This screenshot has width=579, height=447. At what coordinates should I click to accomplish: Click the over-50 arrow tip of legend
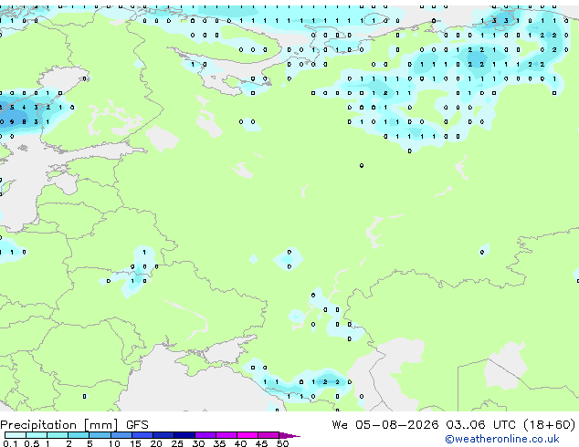tap(289, 435)
